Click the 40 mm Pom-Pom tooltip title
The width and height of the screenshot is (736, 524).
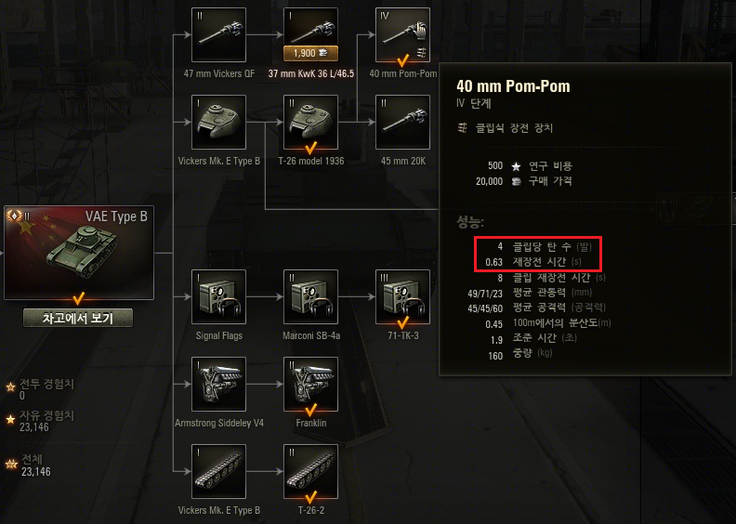click(x=513, y=86)
